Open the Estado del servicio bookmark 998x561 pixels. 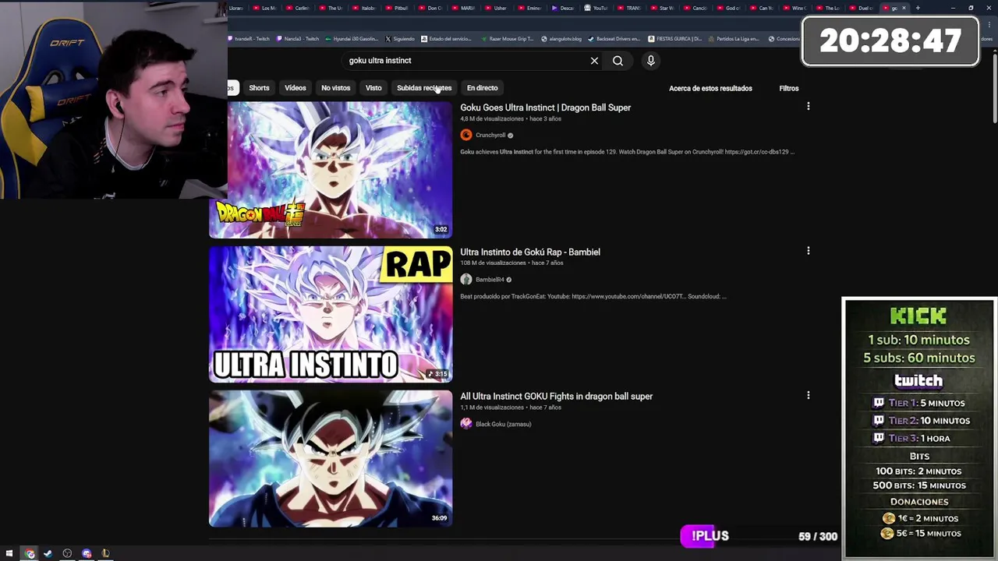[446, 38]
